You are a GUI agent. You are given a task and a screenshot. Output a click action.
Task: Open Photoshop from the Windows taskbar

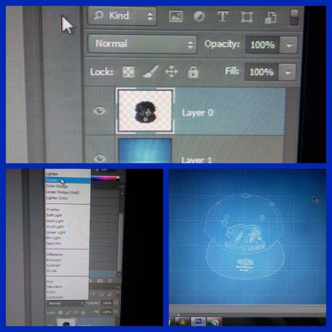point(199,321)
